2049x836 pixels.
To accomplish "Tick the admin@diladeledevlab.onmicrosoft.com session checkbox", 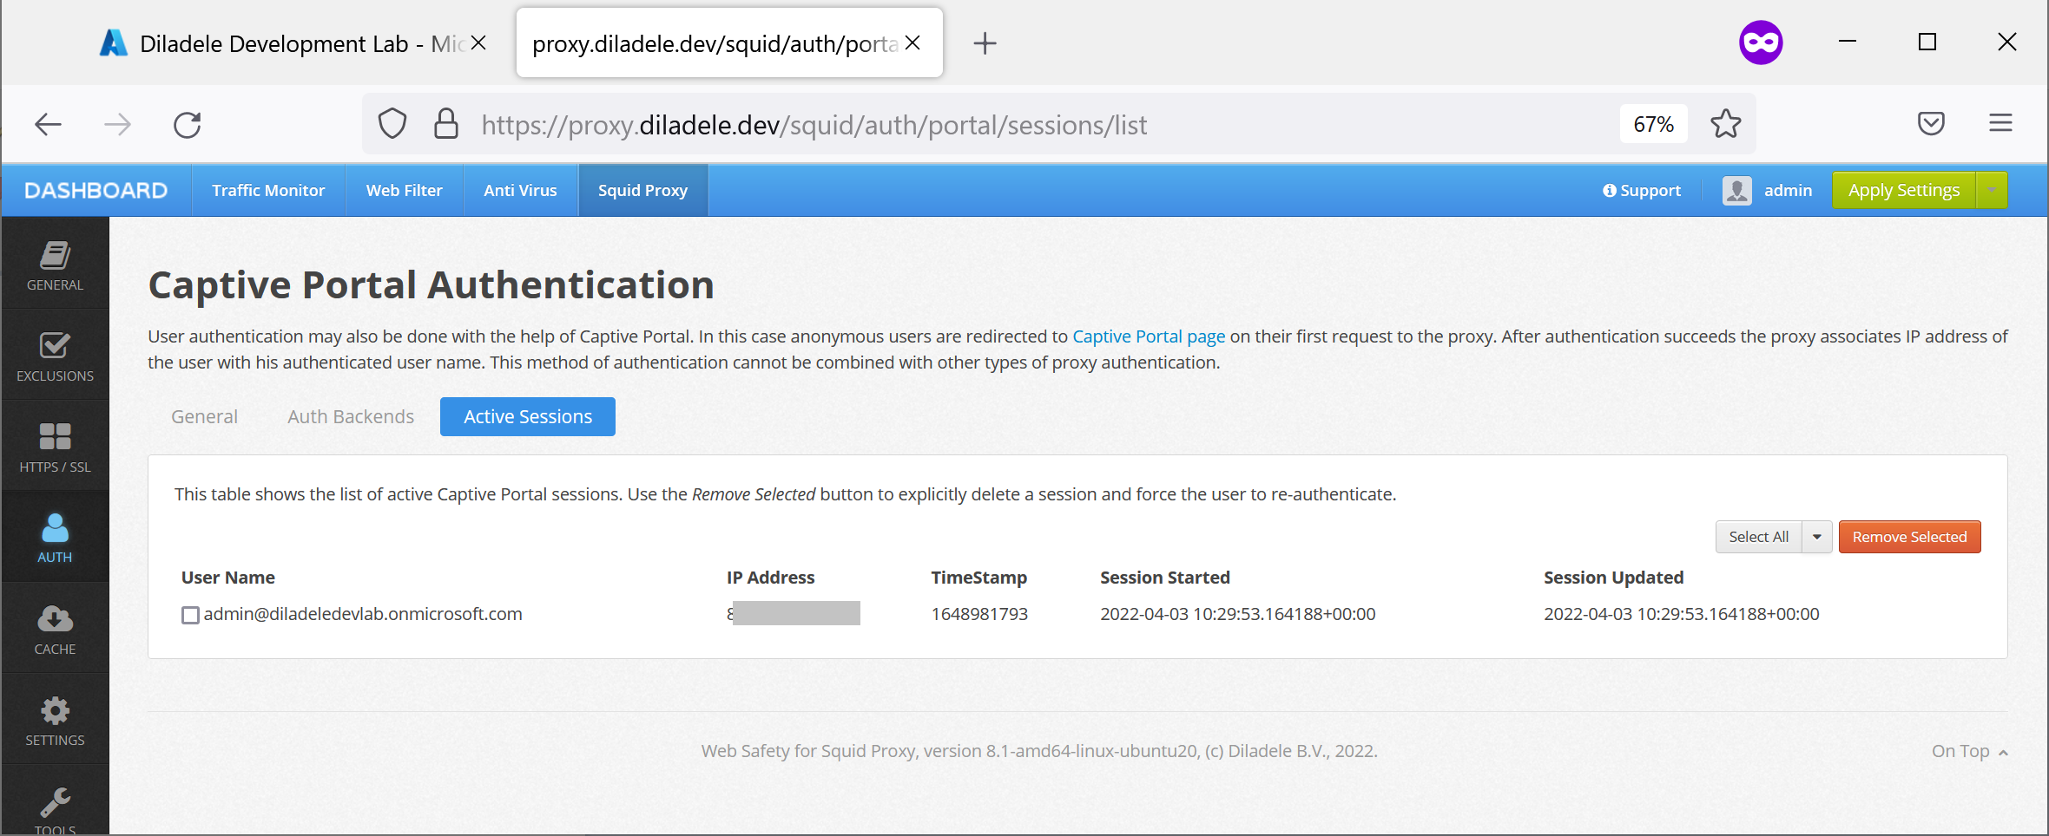I will pyautogui.click(x=190, y=615).
